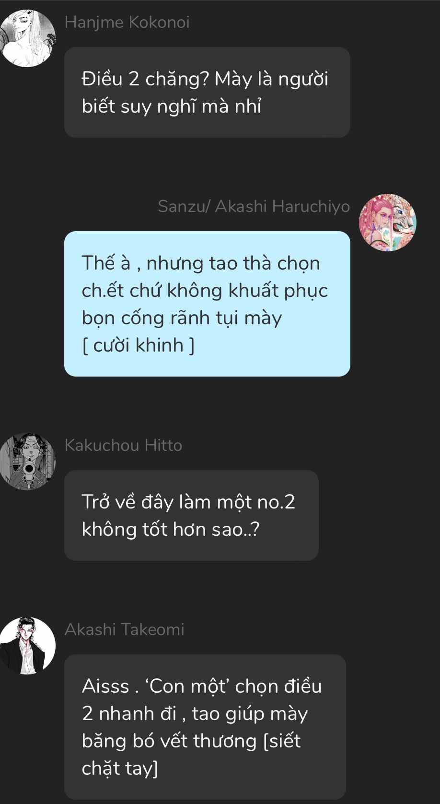
Task: Click text 'ch.ết chứ không khuất phục'
Action: click(x=205, y=290)
